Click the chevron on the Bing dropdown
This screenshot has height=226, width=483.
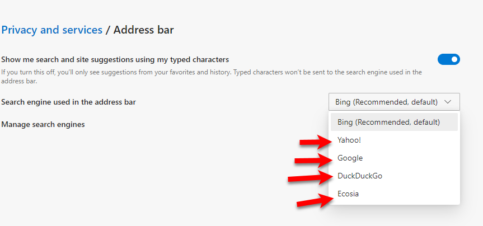[448, 102]
